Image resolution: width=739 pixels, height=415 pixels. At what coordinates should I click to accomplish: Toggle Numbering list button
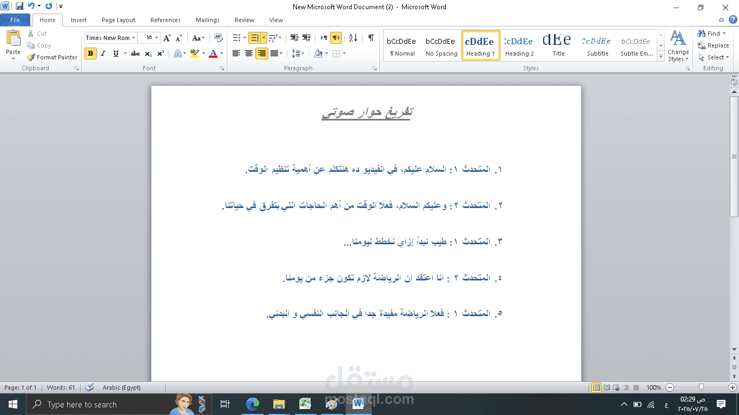pos(254,38)
